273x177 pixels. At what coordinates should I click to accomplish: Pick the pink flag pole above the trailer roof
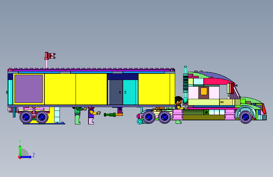(x=47, y=64)
